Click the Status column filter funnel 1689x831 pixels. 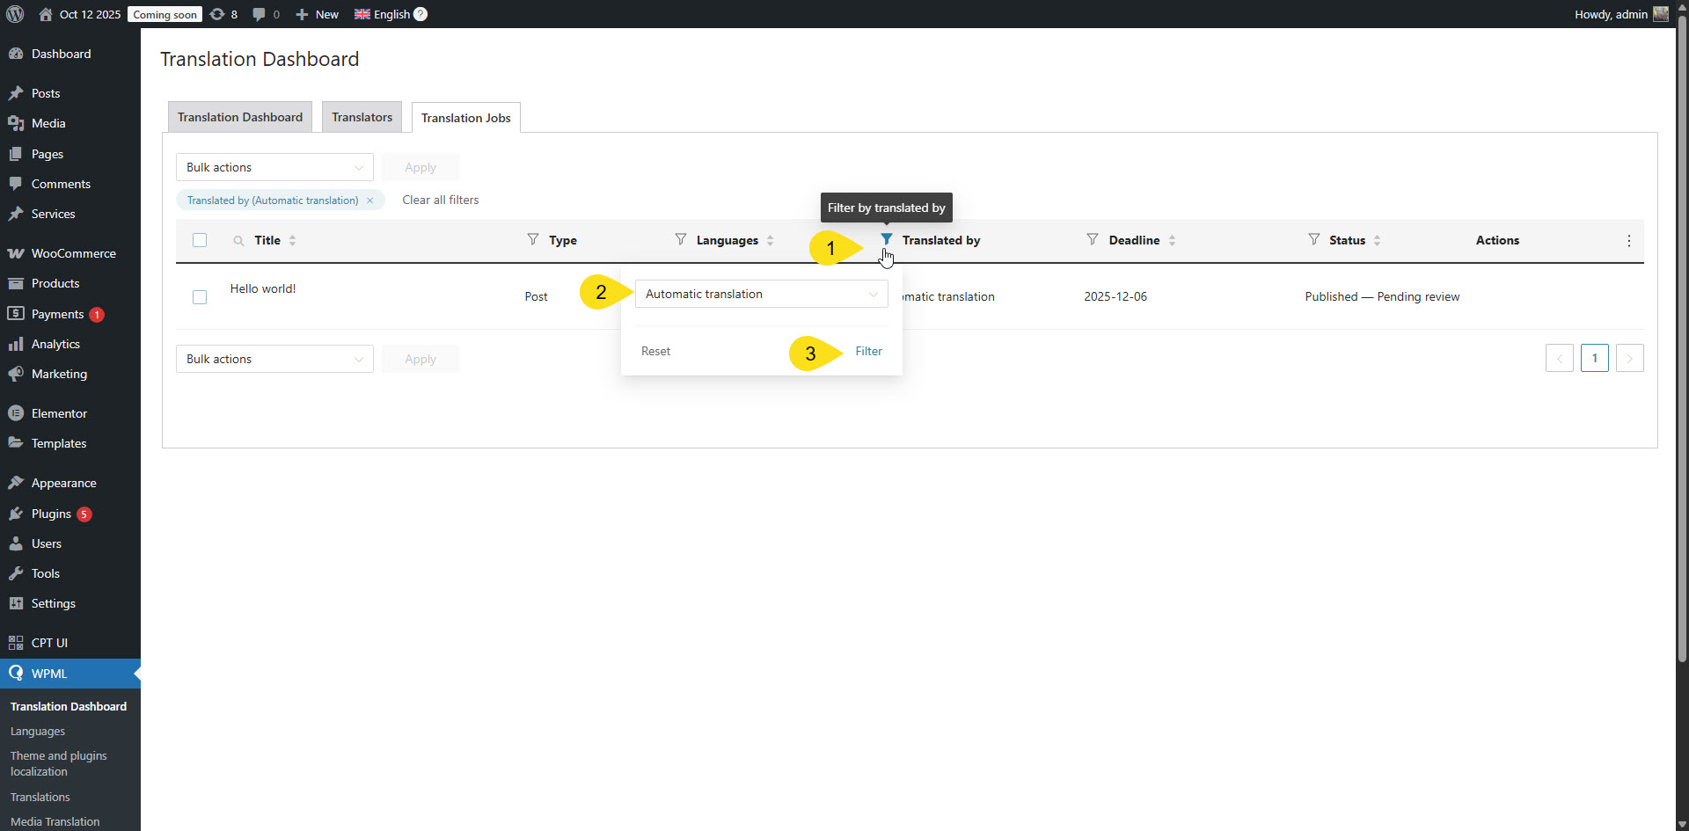tap(1313, 239)
